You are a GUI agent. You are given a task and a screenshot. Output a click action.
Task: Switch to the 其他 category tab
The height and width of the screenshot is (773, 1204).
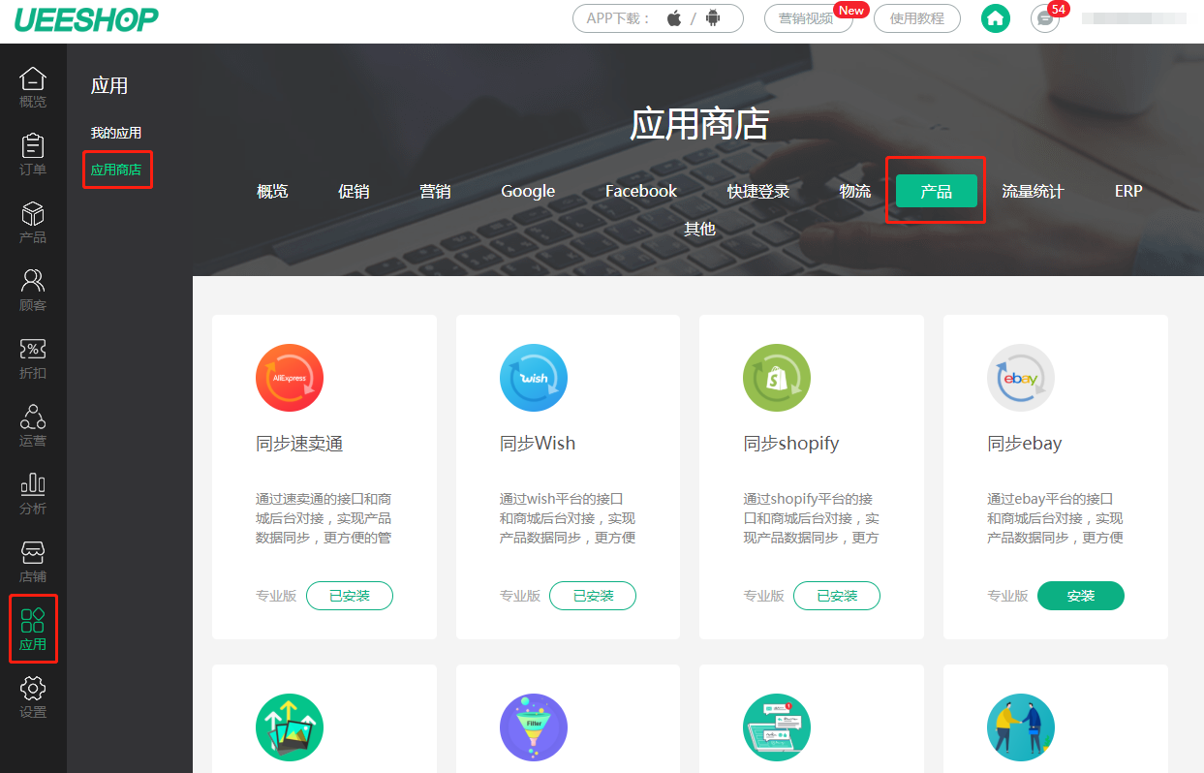pyautogui.click(x=699, y=229)
